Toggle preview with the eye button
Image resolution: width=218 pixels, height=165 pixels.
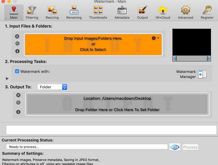pyautogui.click(x=175, y=147)
